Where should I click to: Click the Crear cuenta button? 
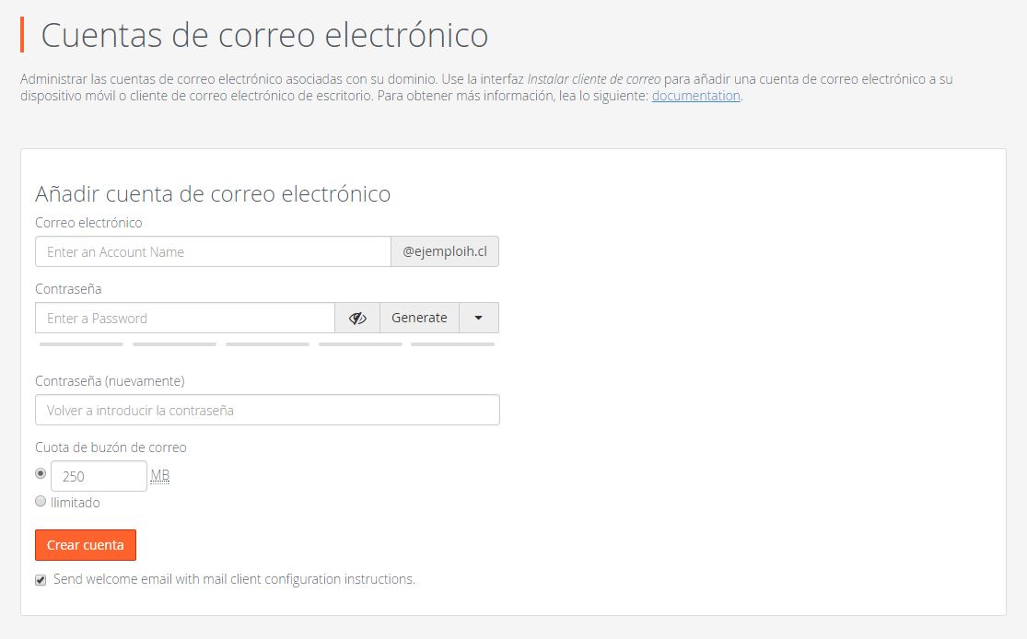point(85,545)
